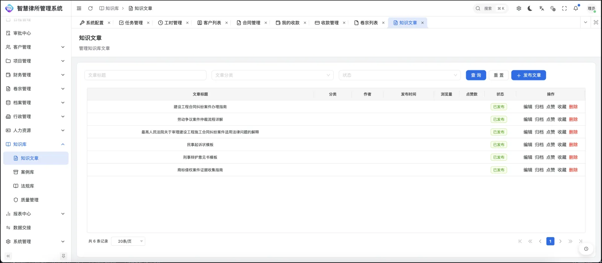This screenshot has height=263, width=602.
Task: Select page 1 in pagination
Action: click(x=550, y=241)
